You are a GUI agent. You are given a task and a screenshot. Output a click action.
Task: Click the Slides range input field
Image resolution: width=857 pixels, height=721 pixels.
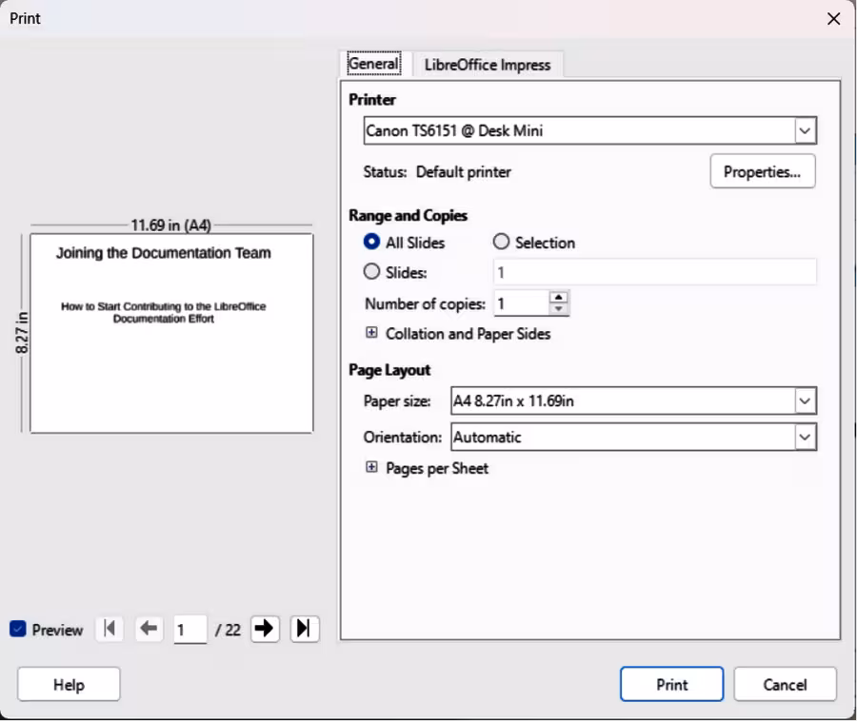(655, 272)
